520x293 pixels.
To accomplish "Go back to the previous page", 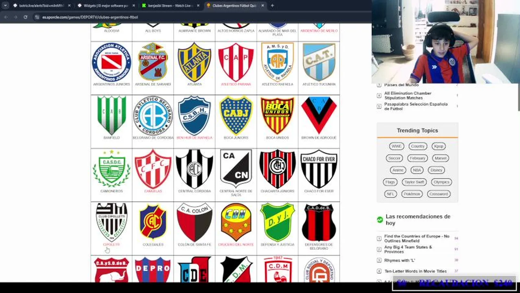I will click(6, 17).
